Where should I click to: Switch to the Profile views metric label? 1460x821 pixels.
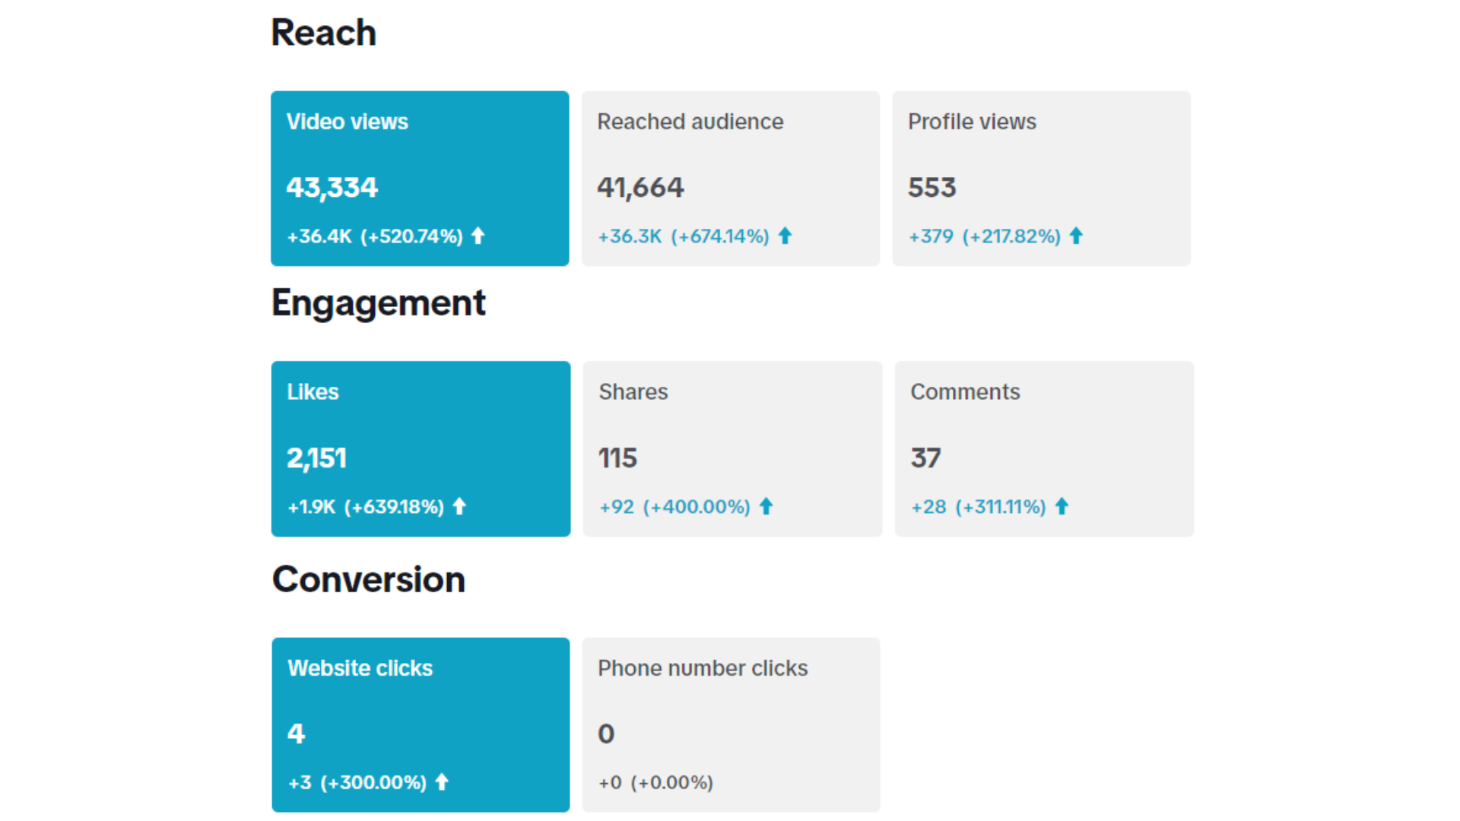click(x=972, y=122)
